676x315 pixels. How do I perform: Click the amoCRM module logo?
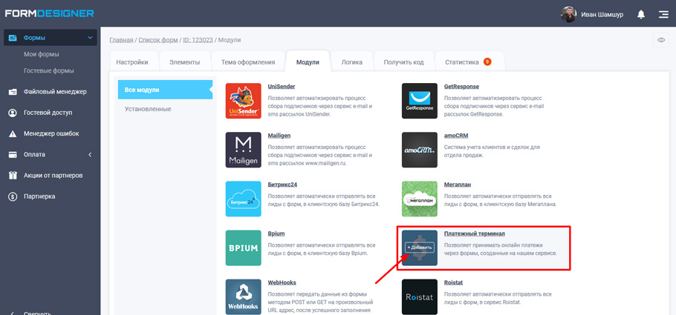click(x=420, y=150)
